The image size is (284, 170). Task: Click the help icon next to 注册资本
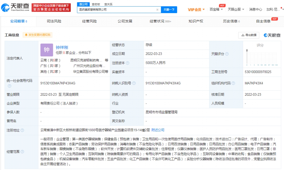128,63
